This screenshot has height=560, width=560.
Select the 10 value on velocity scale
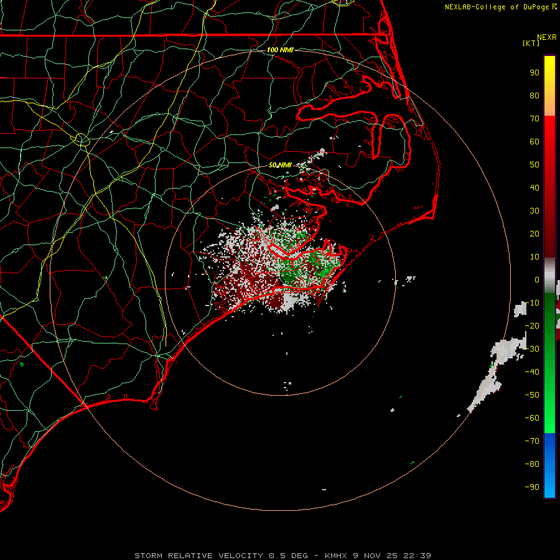[x=534, y=257]
